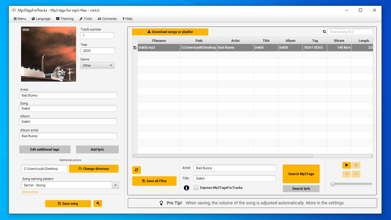This screenshot has height=220, width=391.
Task: Click the refresh icon button
Action: (x=137, y=170)
